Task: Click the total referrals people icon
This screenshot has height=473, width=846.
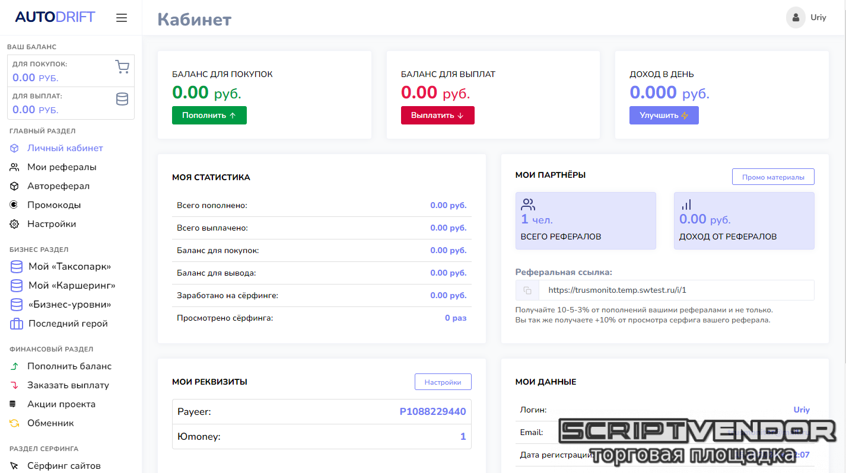Action: (x=528, y=205)
